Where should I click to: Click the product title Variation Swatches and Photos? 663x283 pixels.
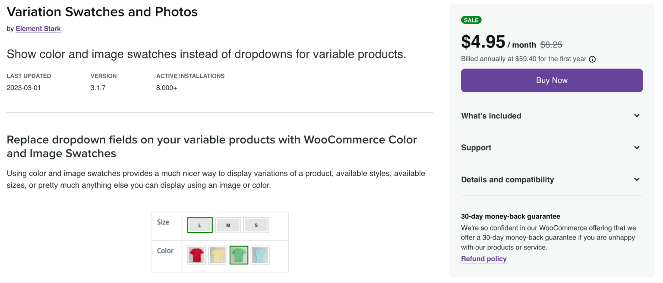click(102, 12)
